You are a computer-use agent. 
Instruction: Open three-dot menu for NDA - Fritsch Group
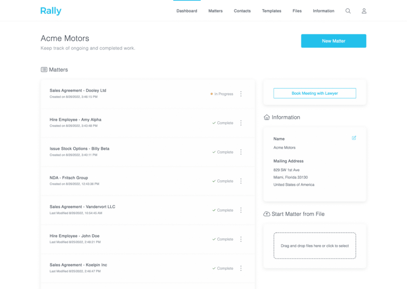(241, 181)
